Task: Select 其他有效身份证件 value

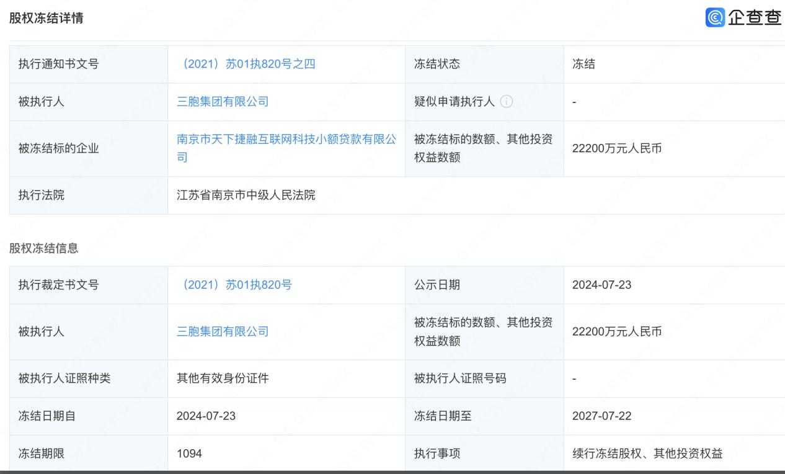Action: (x=223, y=378)
